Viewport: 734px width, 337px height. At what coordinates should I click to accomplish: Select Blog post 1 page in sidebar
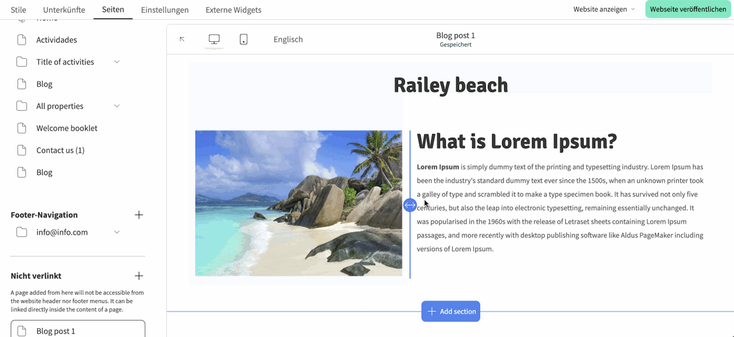(x=78, y=329)
